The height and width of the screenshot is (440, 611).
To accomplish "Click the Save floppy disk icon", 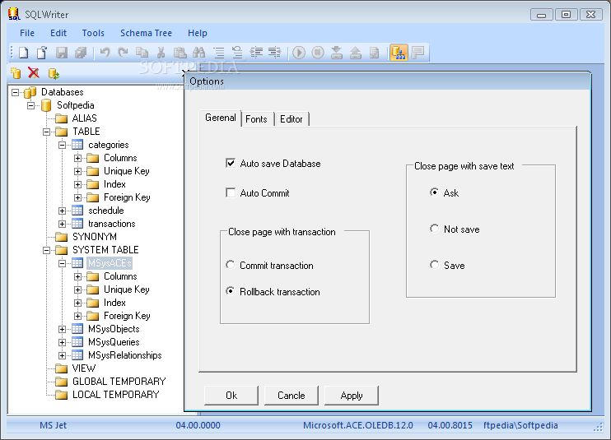I will pos(62,53).
